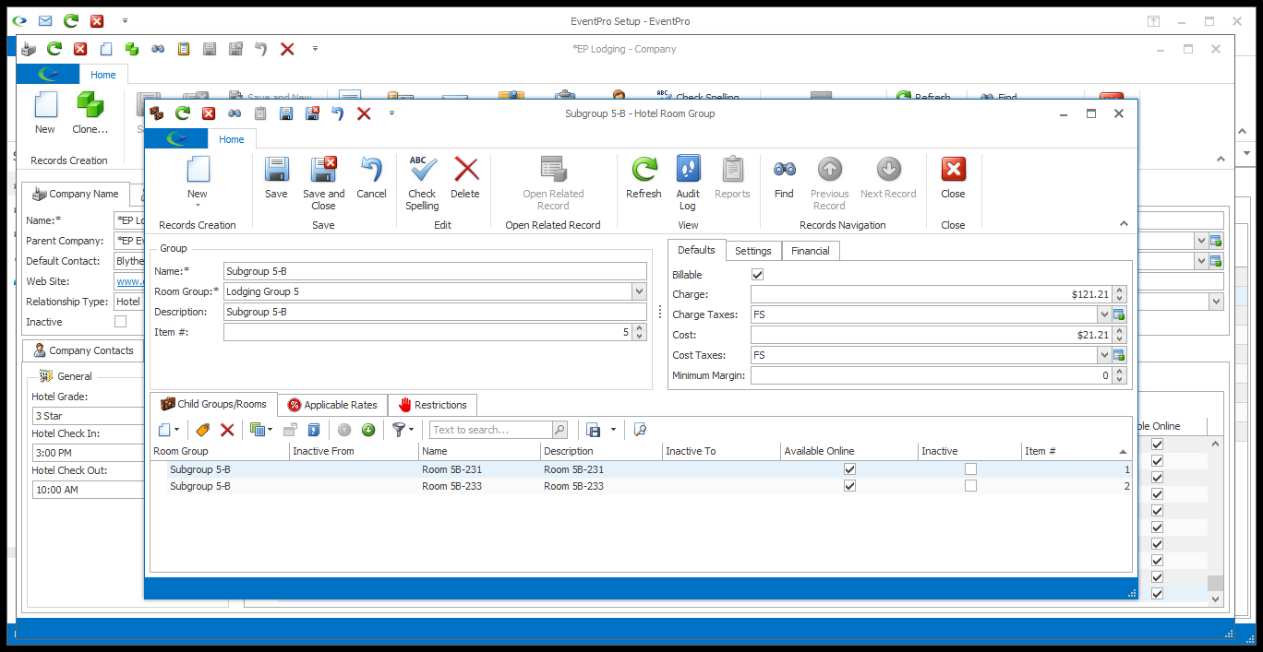This screenshot has height=652, width=1263.
Task: Open the Charge Taxes dropdown arrow
Action: click(x=1103, y=314)
